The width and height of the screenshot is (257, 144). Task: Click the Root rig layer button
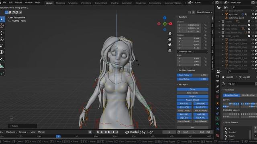click(x=192, y=127)
